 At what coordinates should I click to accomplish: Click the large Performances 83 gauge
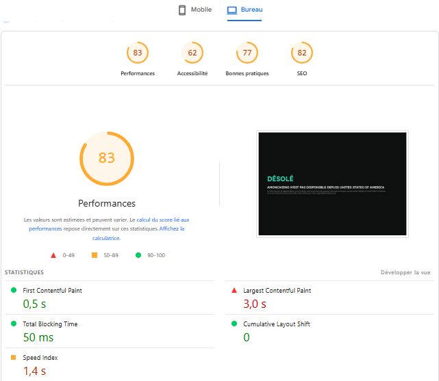[107, 158]
